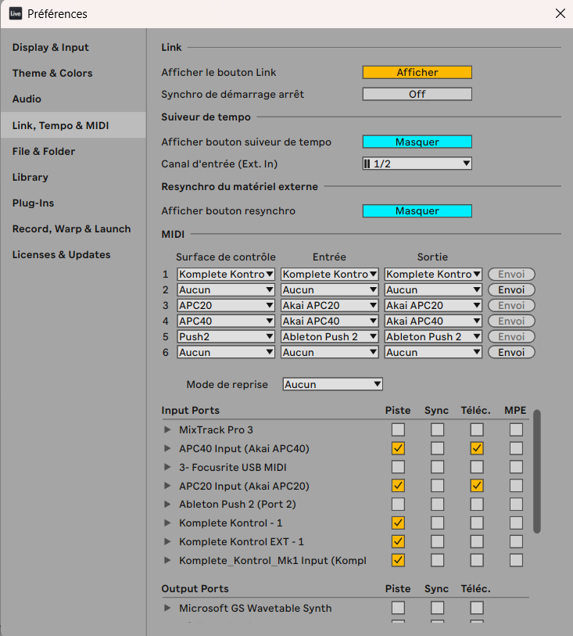This screenshot has width=573, height=636.
Task: Toggle Afficher bouton resynchro Masquer button
Action: (417, 211)
